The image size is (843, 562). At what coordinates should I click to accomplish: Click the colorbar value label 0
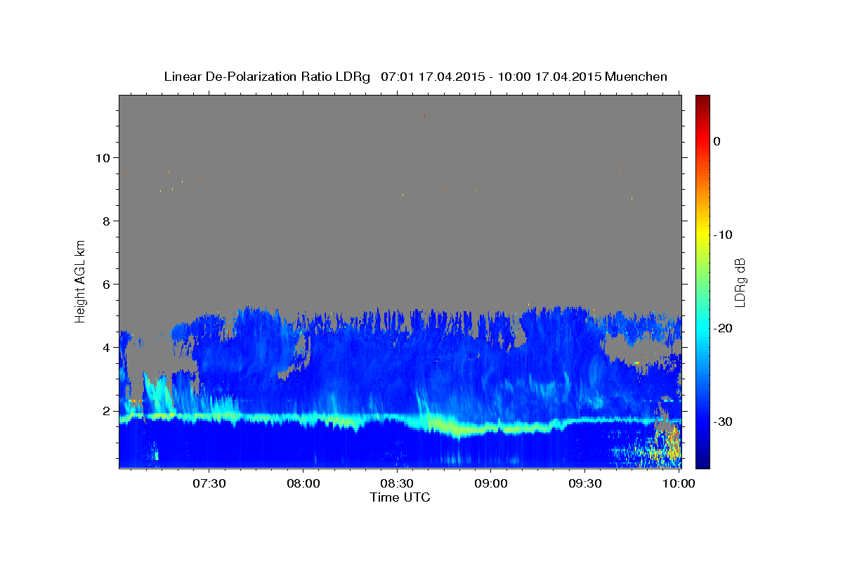717,141
